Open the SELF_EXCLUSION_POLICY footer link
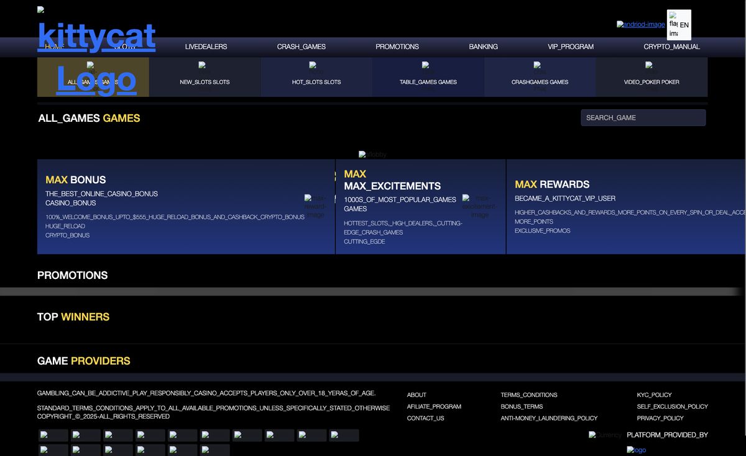This screenshot has width=746, height=456. [673, 407]
